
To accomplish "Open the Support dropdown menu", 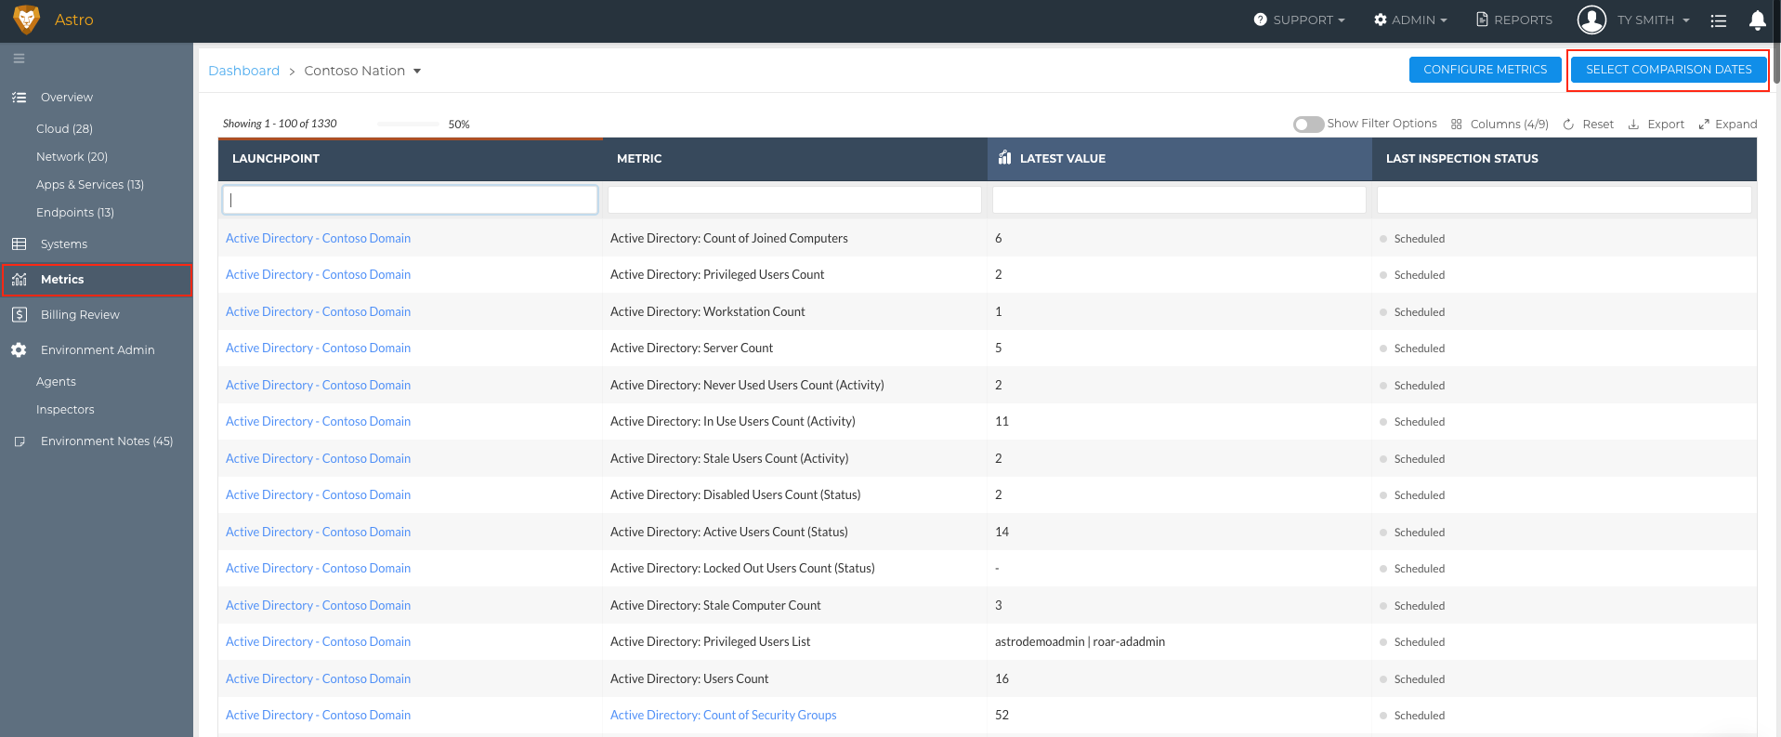I will tap(1299, 20).
